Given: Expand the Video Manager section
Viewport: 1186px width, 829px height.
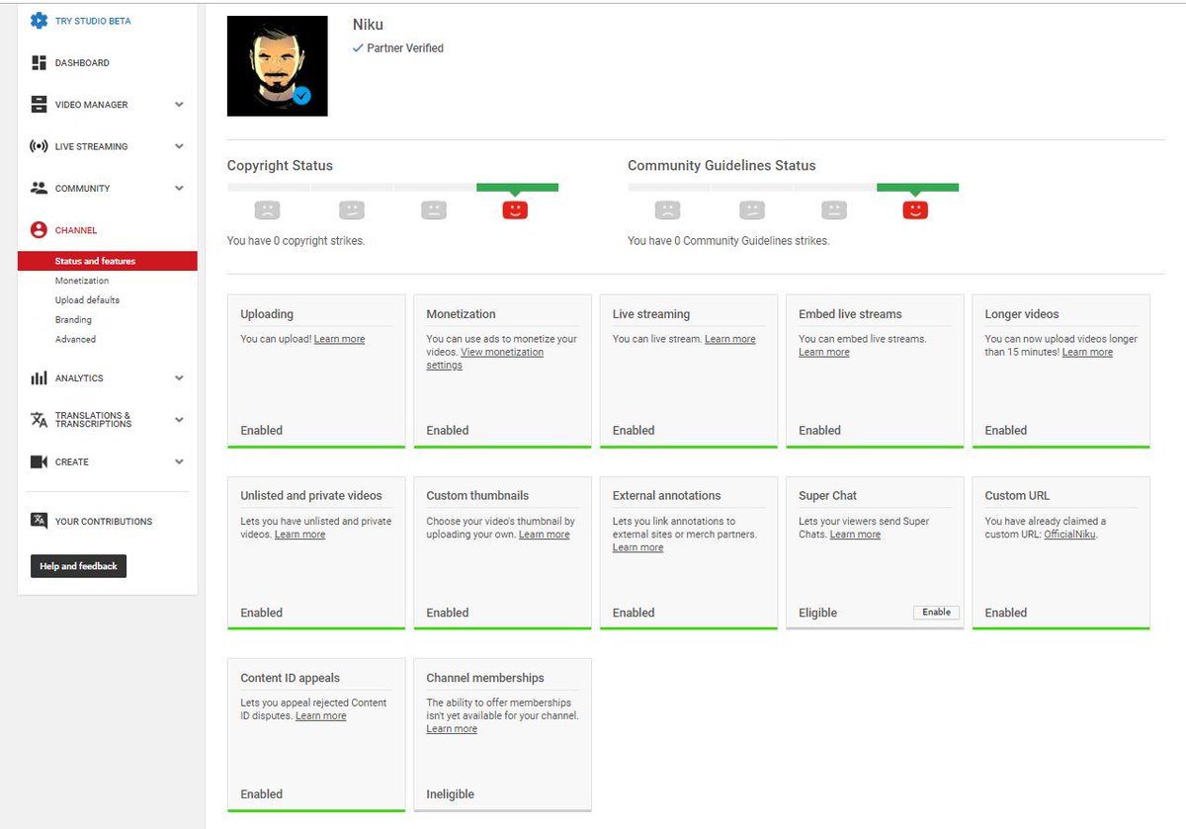Looking at the screenshot, I should tap(179, 105).
